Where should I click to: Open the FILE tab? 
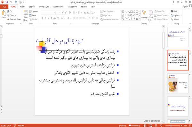click(4, 7)
